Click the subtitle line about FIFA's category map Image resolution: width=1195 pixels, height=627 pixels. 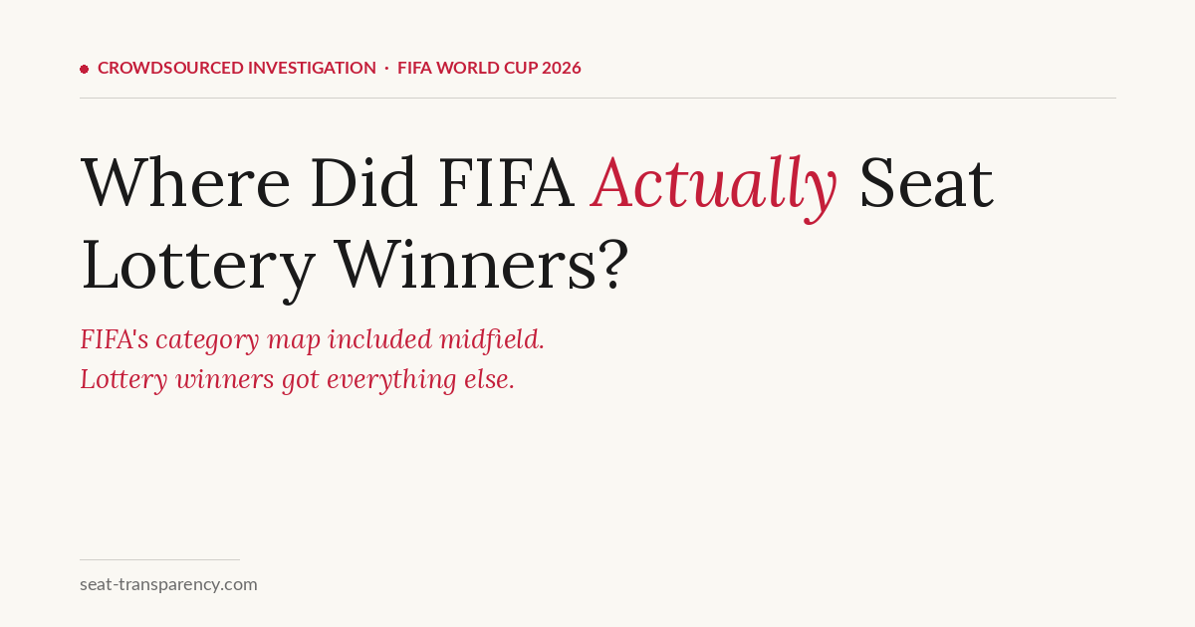[312, 339]
